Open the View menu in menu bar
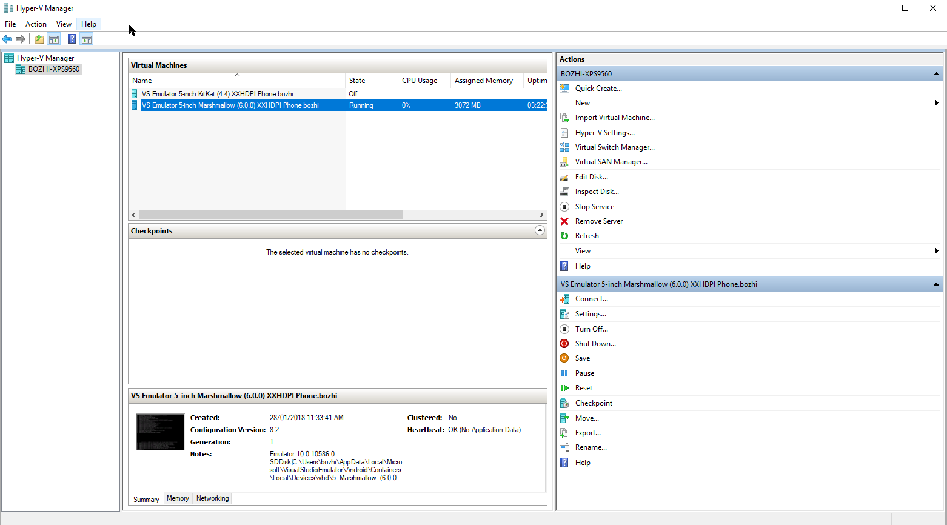 click(64, 24)
